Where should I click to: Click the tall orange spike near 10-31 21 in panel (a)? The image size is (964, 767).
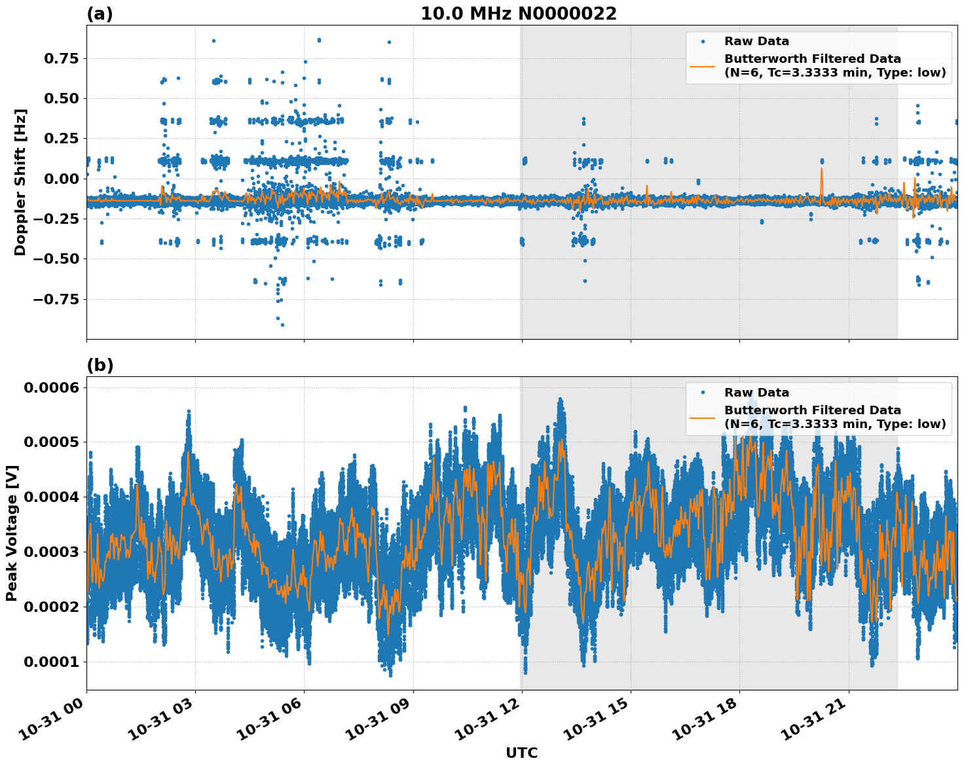pyautogui.click(x=821, y=167)
